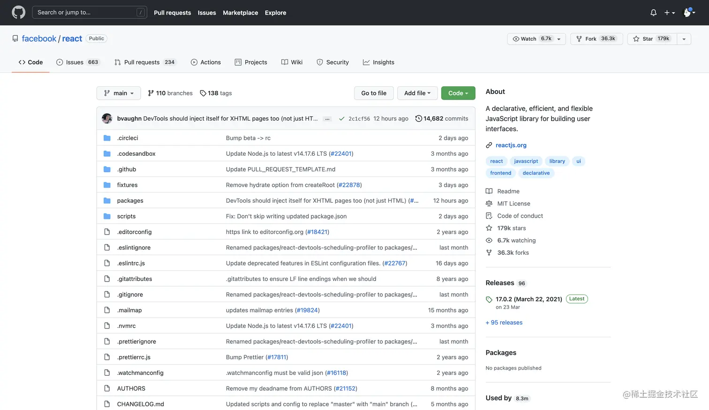Click the packages folder icon
The height and width of the screenshot is (410, 709).
[107, 200]
